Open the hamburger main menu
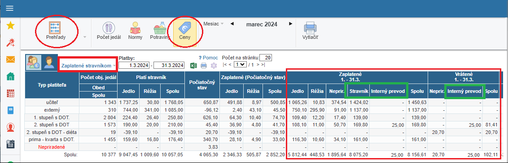Image resolution: width=508 pixels, height=163 pixels. coord(10,8)
